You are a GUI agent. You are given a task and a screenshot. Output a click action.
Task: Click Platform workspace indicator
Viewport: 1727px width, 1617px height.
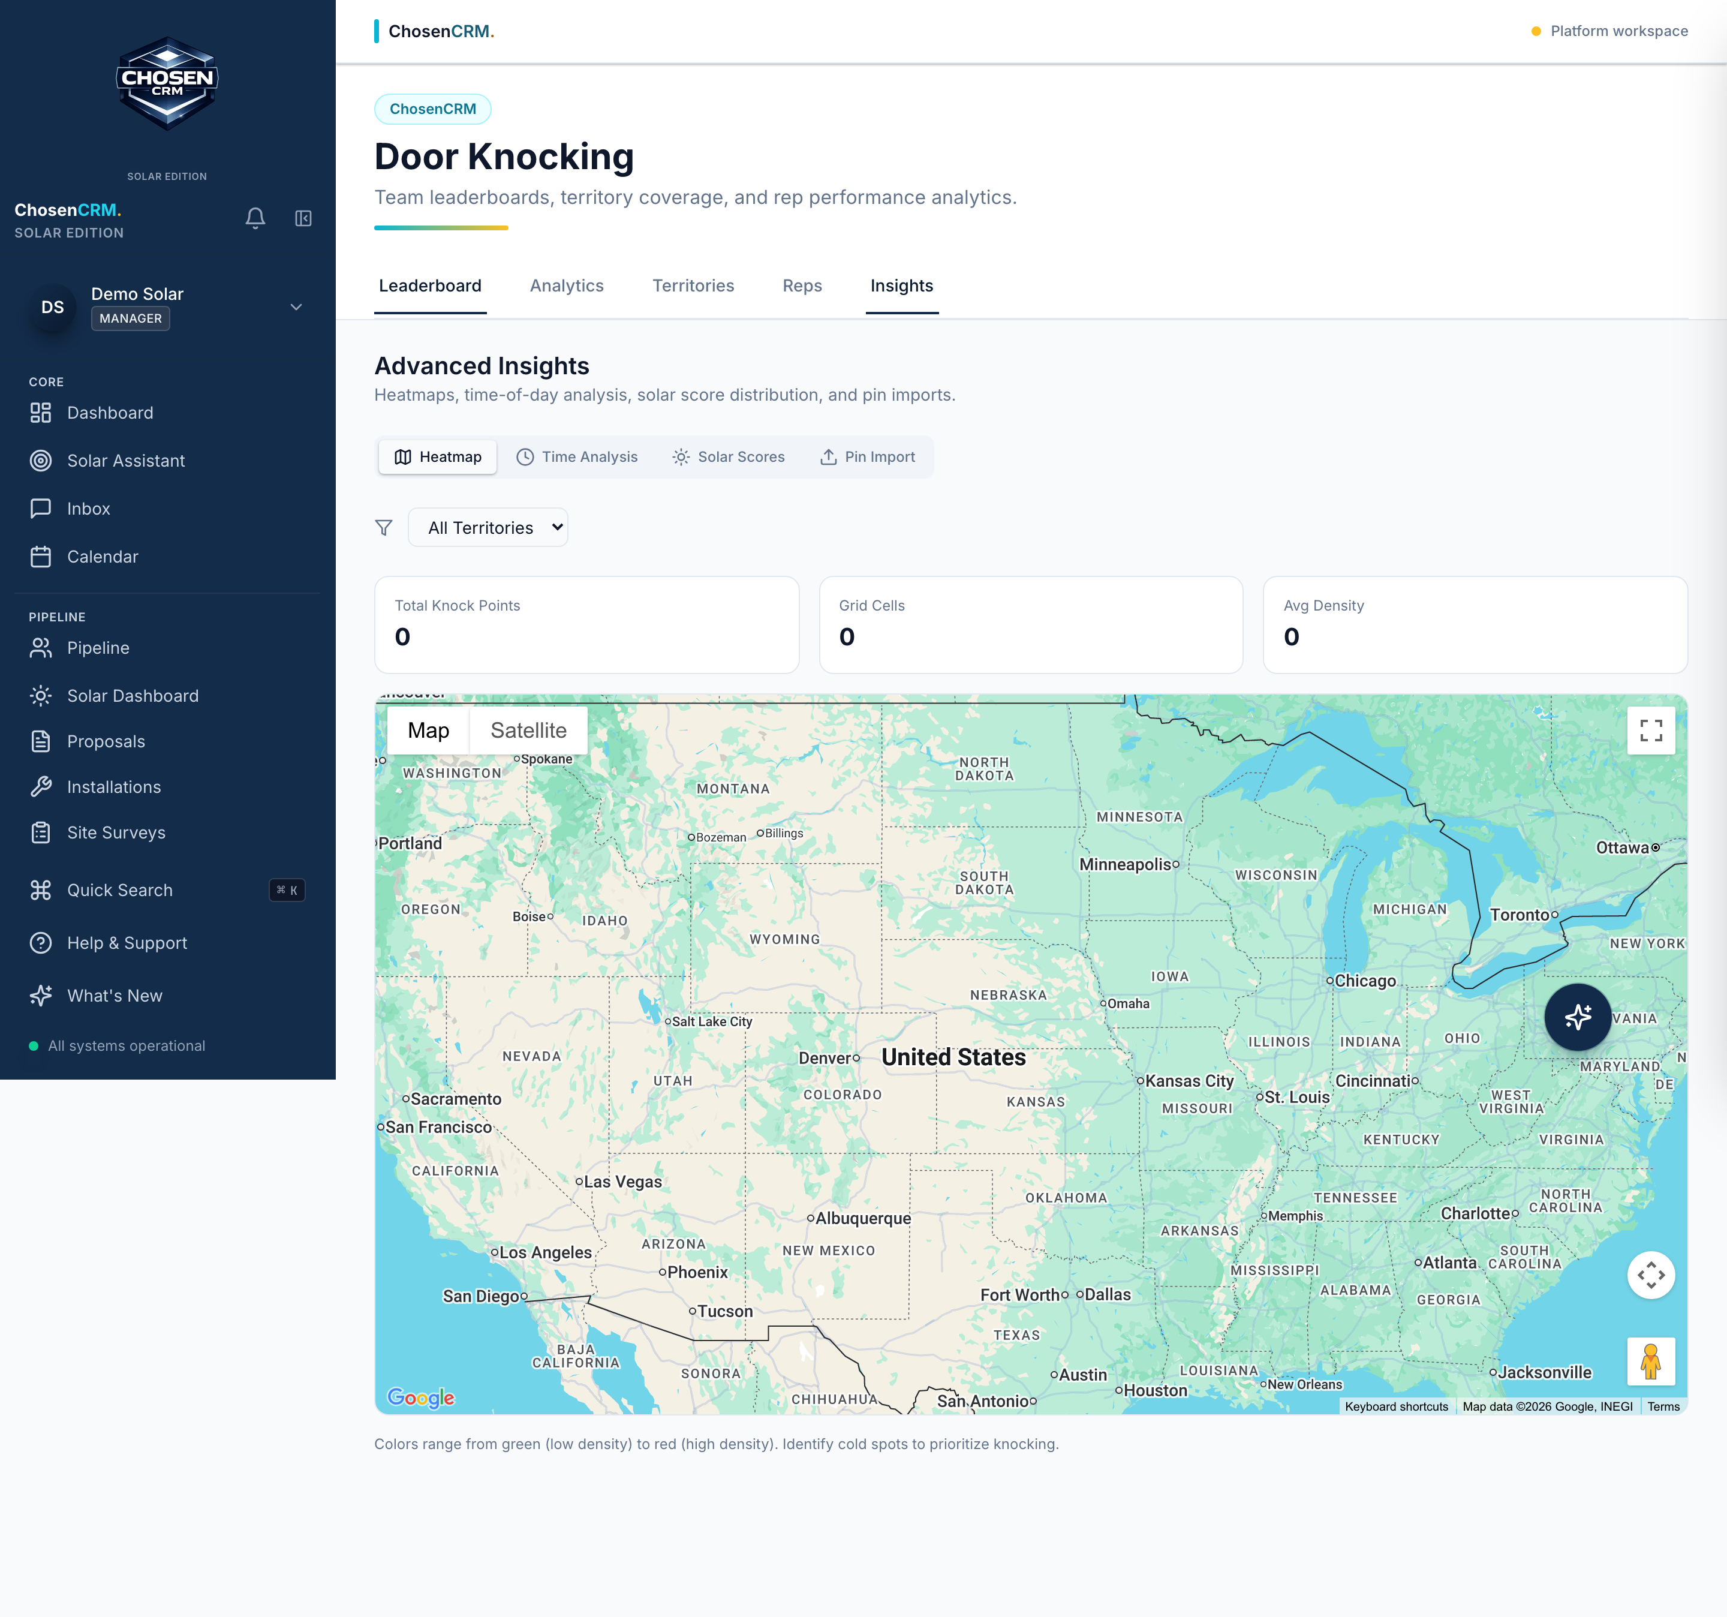[1609, 31]
